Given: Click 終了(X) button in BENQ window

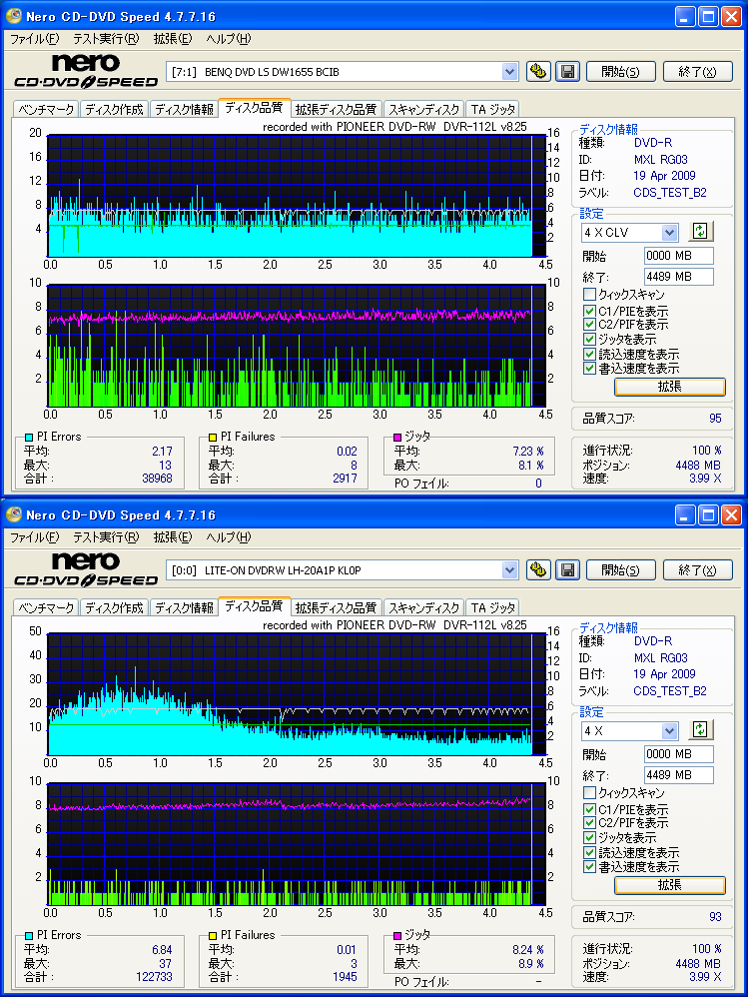Looking at the screenshot, I should 697,72.
